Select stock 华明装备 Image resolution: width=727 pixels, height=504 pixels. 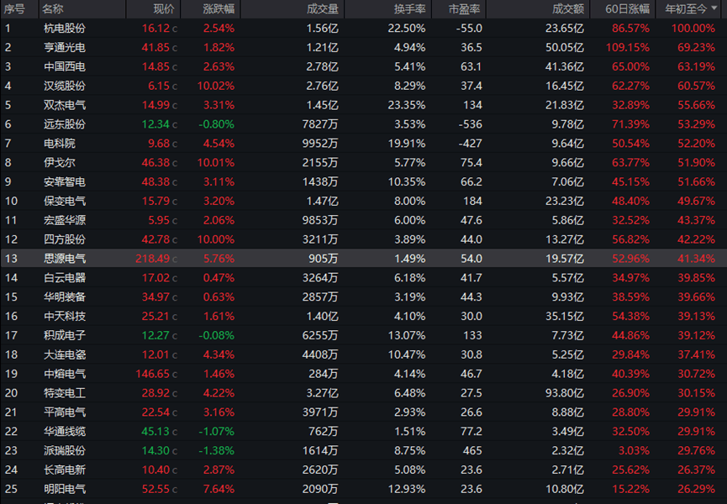coord(65,297)
